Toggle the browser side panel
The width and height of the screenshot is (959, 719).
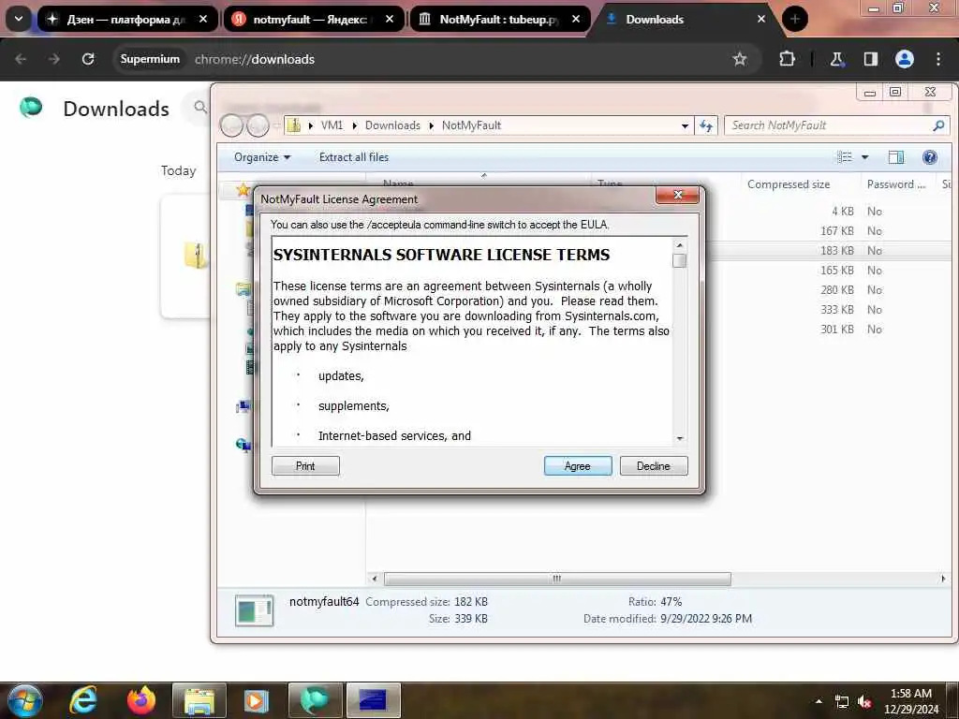point(870,59)
